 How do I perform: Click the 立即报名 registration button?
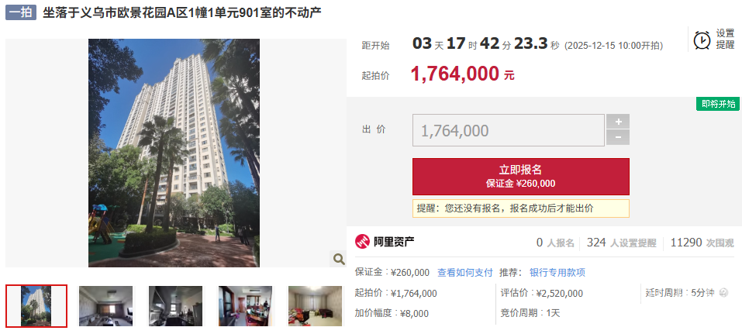coord(520,177)
